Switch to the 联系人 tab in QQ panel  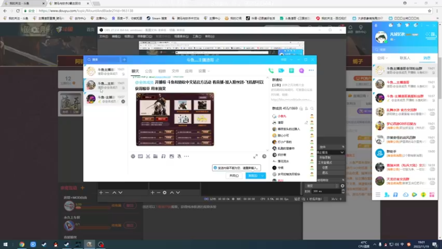405,58
